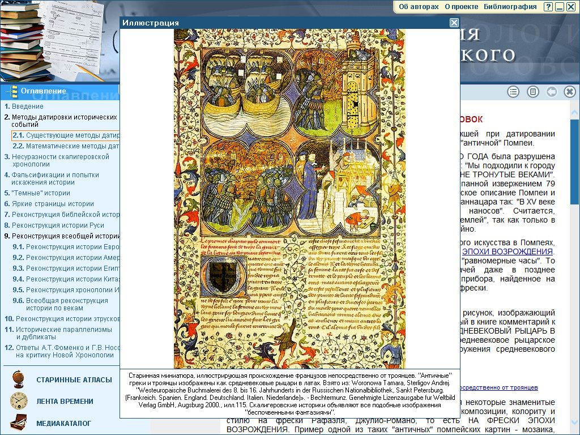Open chapter 7 Реконструкция библейской истории

(x=62, y=215)
